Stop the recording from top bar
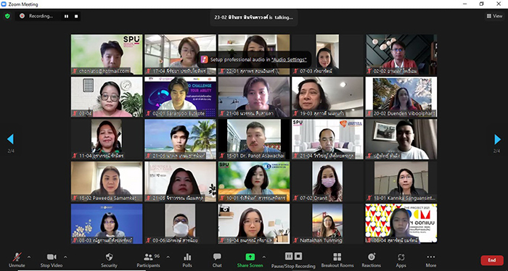The width and height of the screenshot is (508, 271). click(x=76, y=16)
